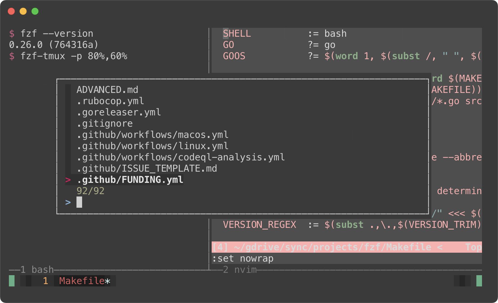The width and height of the screenshot is (498, 303).
Task: Select .github/workflows/macos.yml entry
Action: pos(152,135)
